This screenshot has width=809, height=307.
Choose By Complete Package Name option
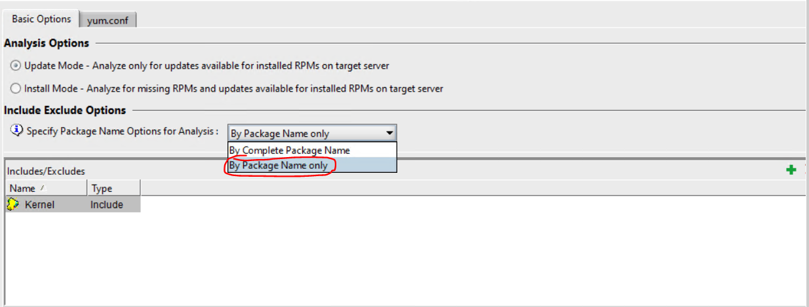tap(289, 150)
